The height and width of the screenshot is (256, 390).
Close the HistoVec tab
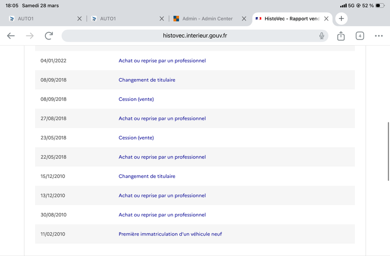tap(327, 19)
